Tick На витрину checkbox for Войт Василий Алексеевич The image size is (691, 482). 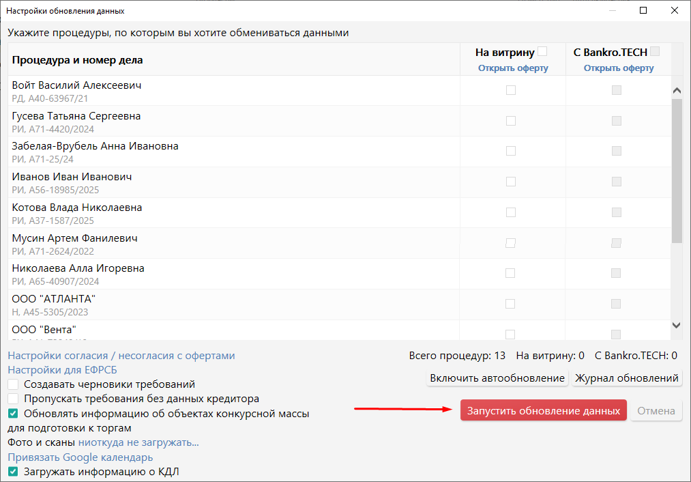tap(510, 90)
